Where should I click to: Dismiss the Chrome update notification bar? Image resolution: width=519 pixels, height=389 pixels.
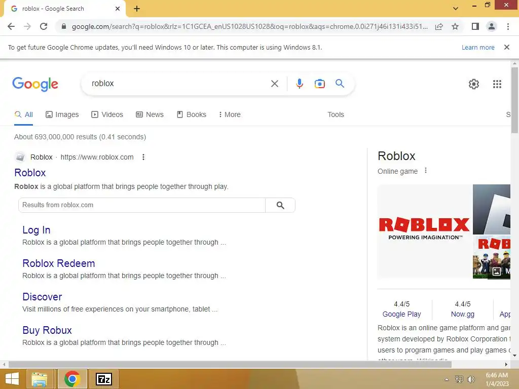507,47
